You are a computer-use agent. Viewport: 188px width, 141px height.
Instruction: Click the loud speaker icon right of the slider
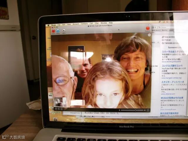pos(145,110)
